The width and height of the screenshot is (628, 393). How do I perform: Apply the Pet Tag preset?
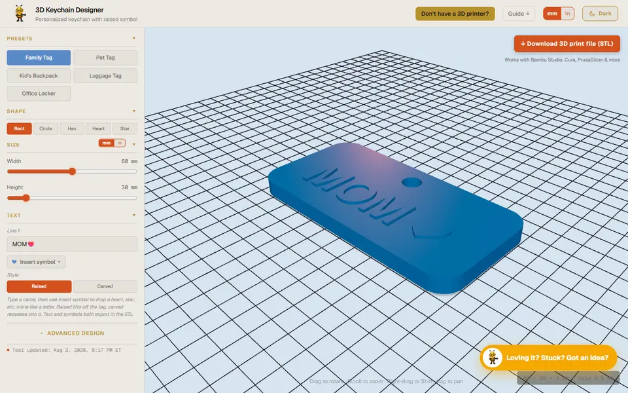(105, 58)
